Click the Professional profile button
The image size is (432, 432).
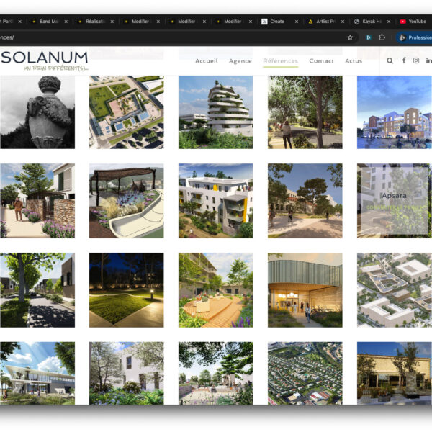[x=415, y=37]
